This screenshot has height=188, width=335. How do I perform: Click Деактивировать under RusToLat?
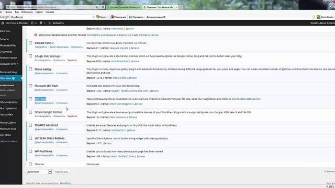tap(44, 103)
